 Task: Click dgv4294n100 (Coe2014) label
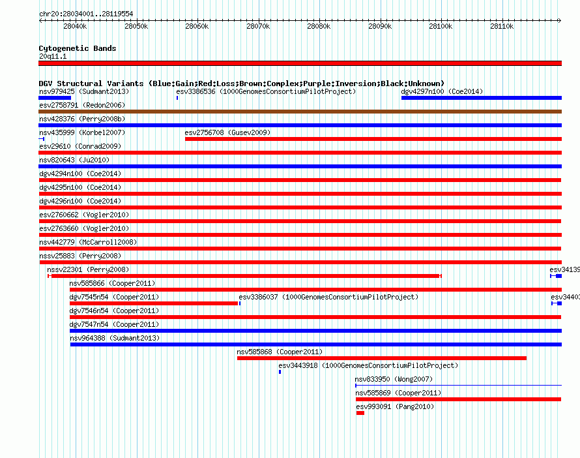80,174
